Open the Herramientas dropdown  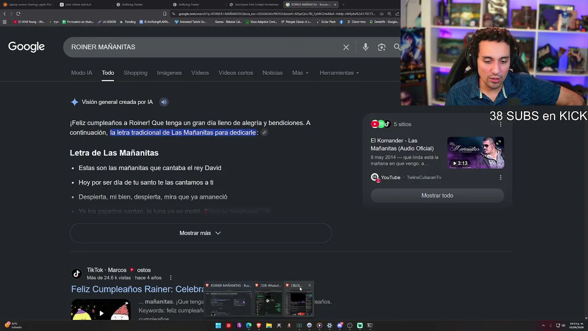pyautogui.click(x=339, y=73)
